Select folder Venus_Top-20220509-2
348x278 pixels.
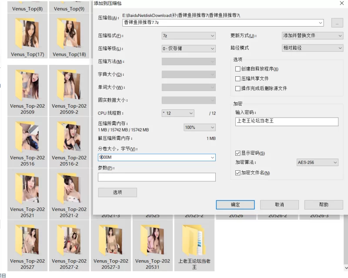[69, 91]
